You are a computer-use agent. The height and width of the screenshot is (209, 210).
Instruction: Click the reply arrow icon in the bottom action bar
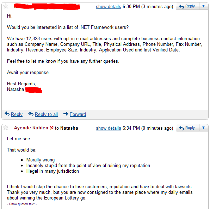click(x=7, y=114)
